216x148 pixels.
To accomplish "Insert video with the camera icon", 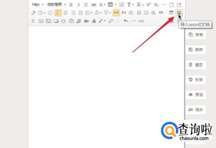I will click(86, 21).
